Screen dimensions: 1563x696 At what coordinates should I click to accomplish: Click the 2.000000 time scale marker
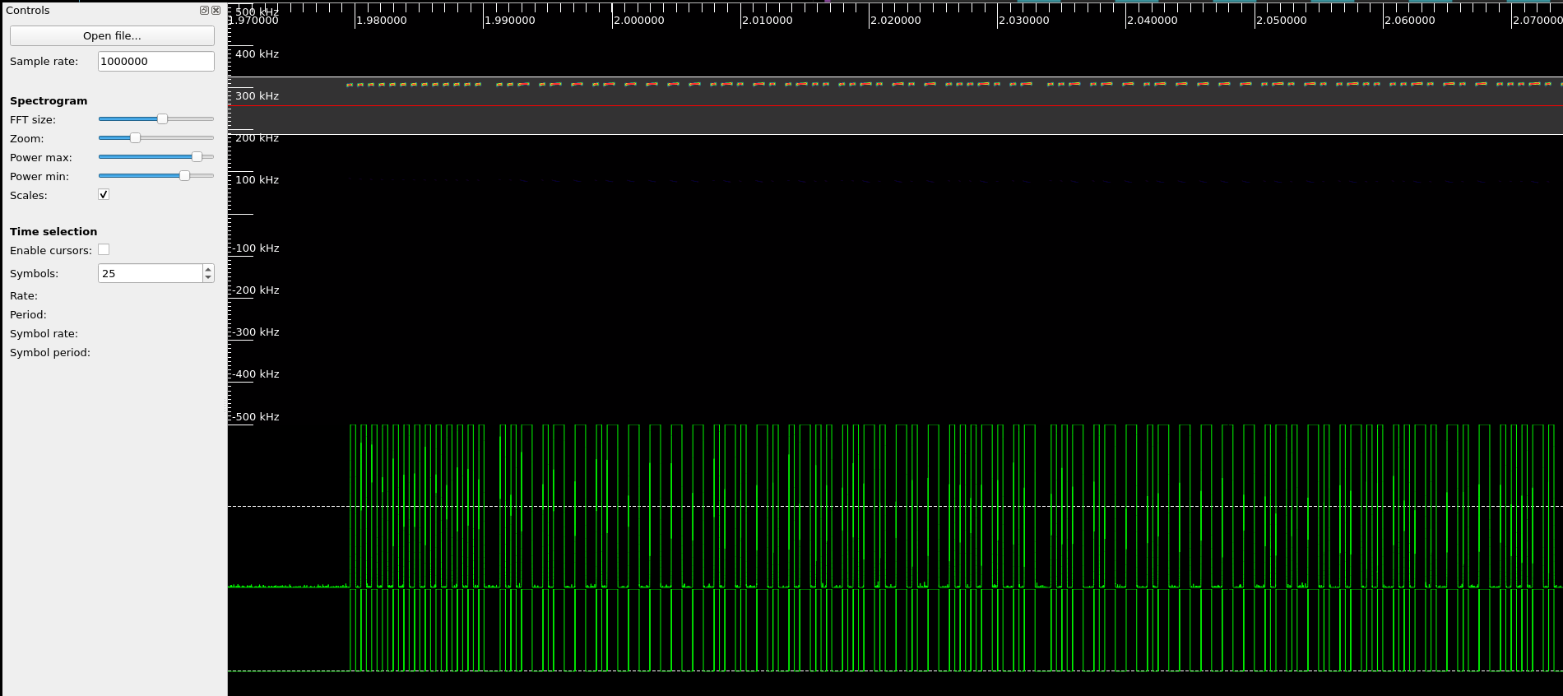tap(639, 21)
